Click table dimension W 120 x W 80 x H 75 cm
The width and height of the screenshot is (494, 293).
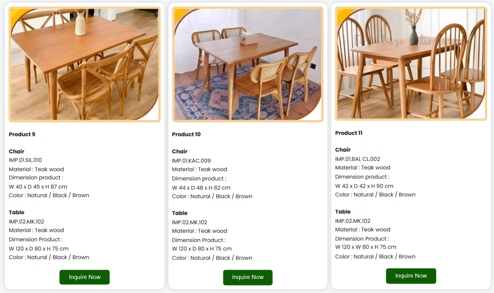tap(366, 247)
